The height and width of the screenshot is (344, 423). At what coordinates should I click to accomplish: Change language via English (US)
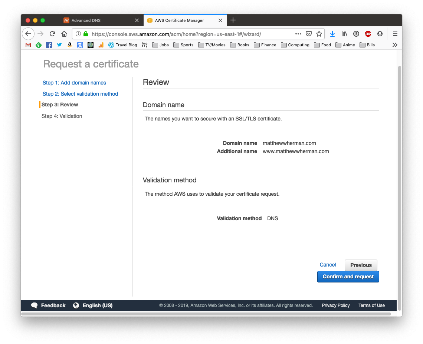pyautogui.click(x=97, y=305)
